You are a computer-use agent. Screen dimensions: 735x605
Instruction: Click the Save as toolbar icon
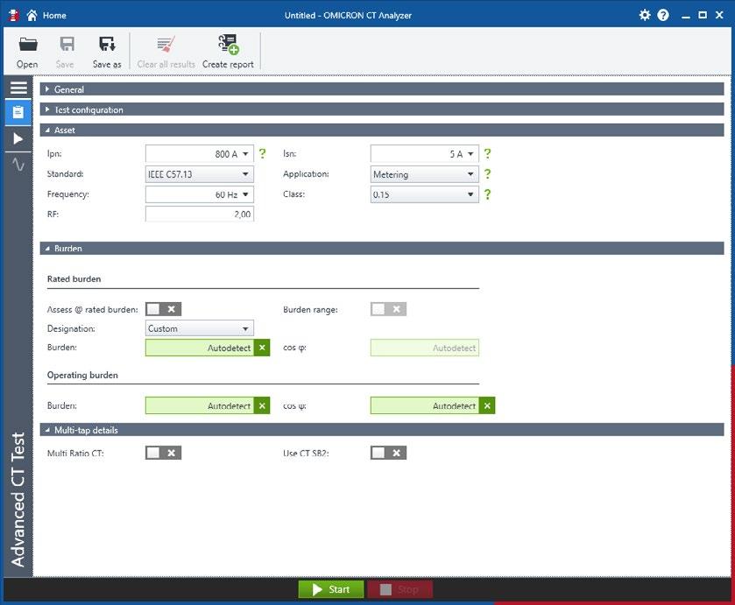tap(108, 44)
